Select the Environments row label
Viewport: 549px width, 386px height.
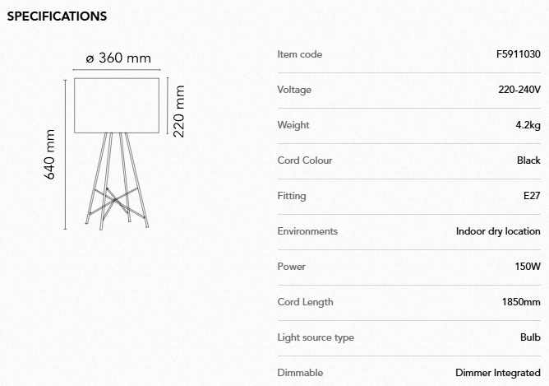[x=307, y=231]
